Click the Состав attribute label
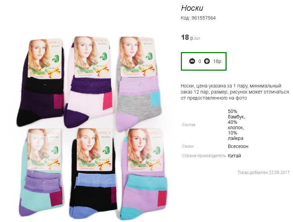The image size is (293, 222). click(x=189, y=125)
